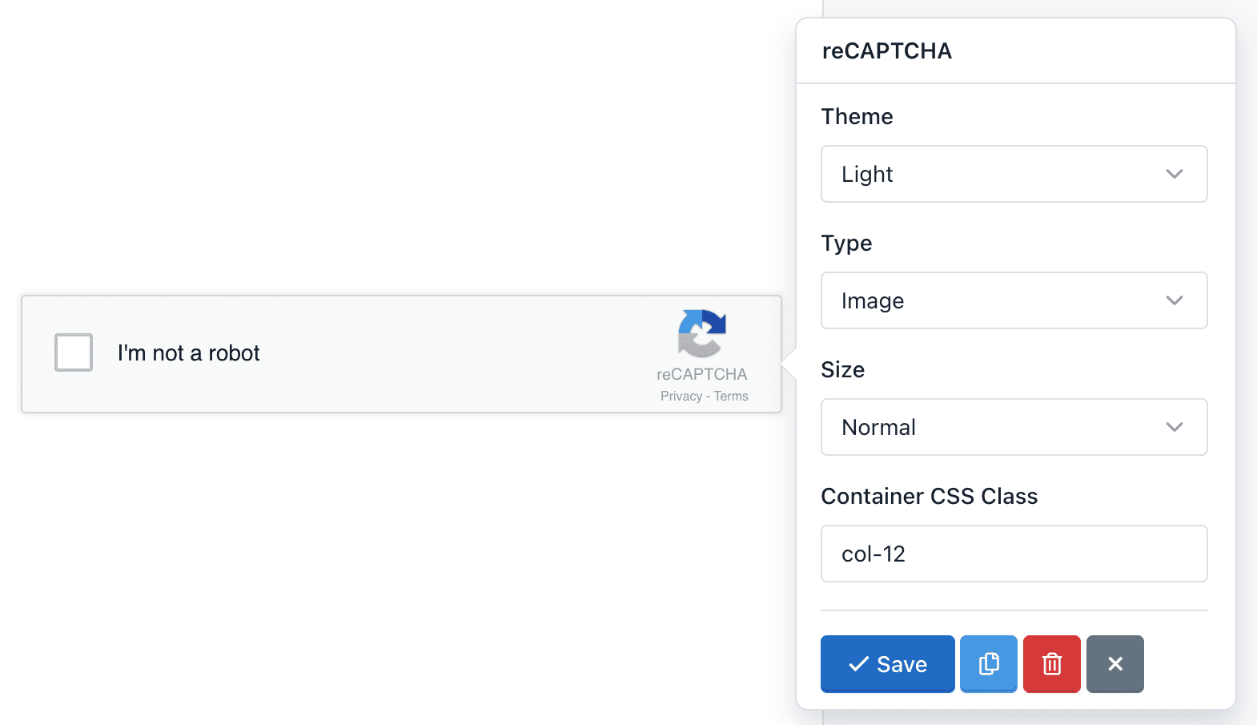Expand the Type dropdown showing Image
This screenshot has height=725, width=1257.
tap(1014, 300)
